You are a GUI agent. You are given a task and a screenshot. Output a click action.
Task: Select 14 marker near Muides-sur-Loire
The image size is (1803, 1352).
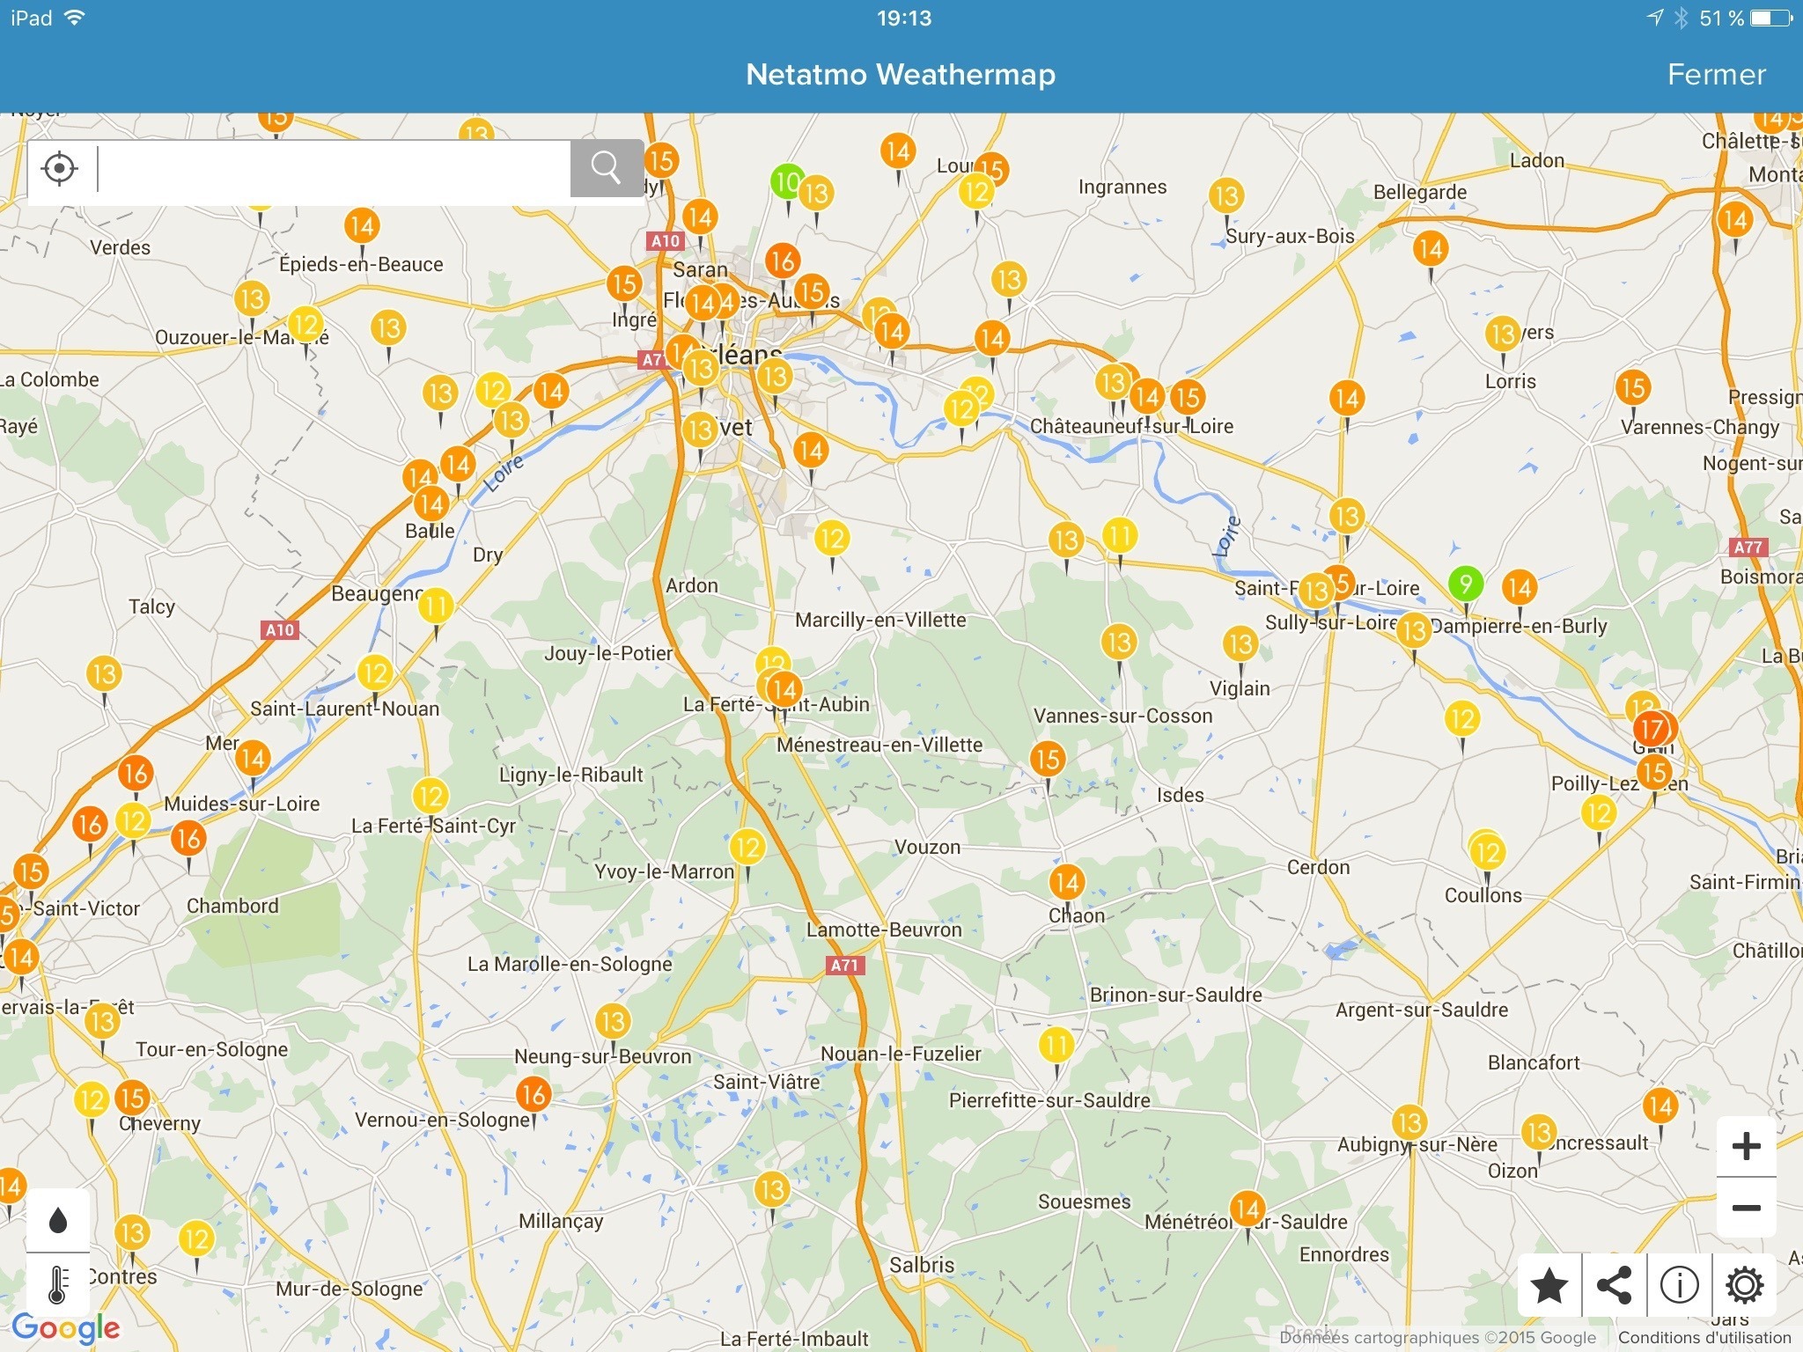(251, 758)
